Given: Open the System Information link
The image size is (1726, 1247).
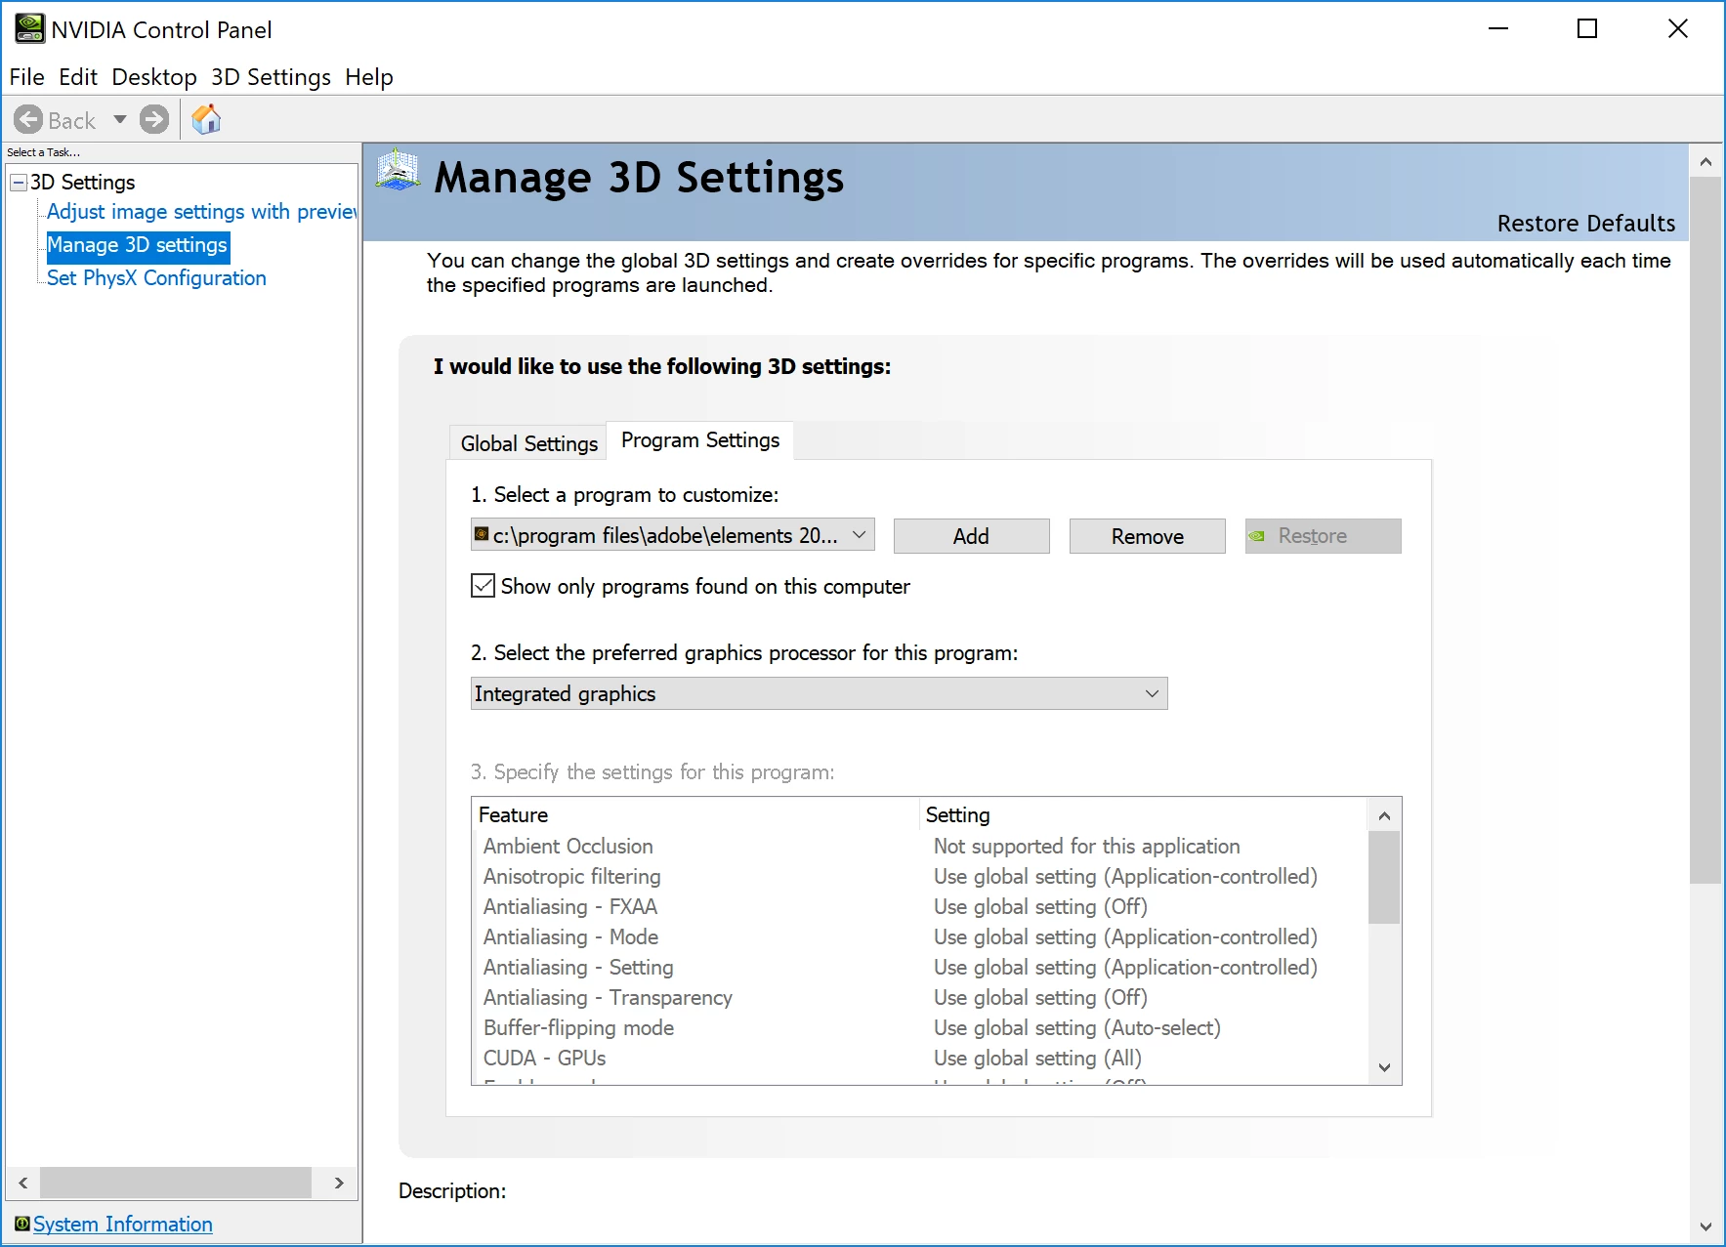Looking at the screenshot, I should click(122, 1224).
